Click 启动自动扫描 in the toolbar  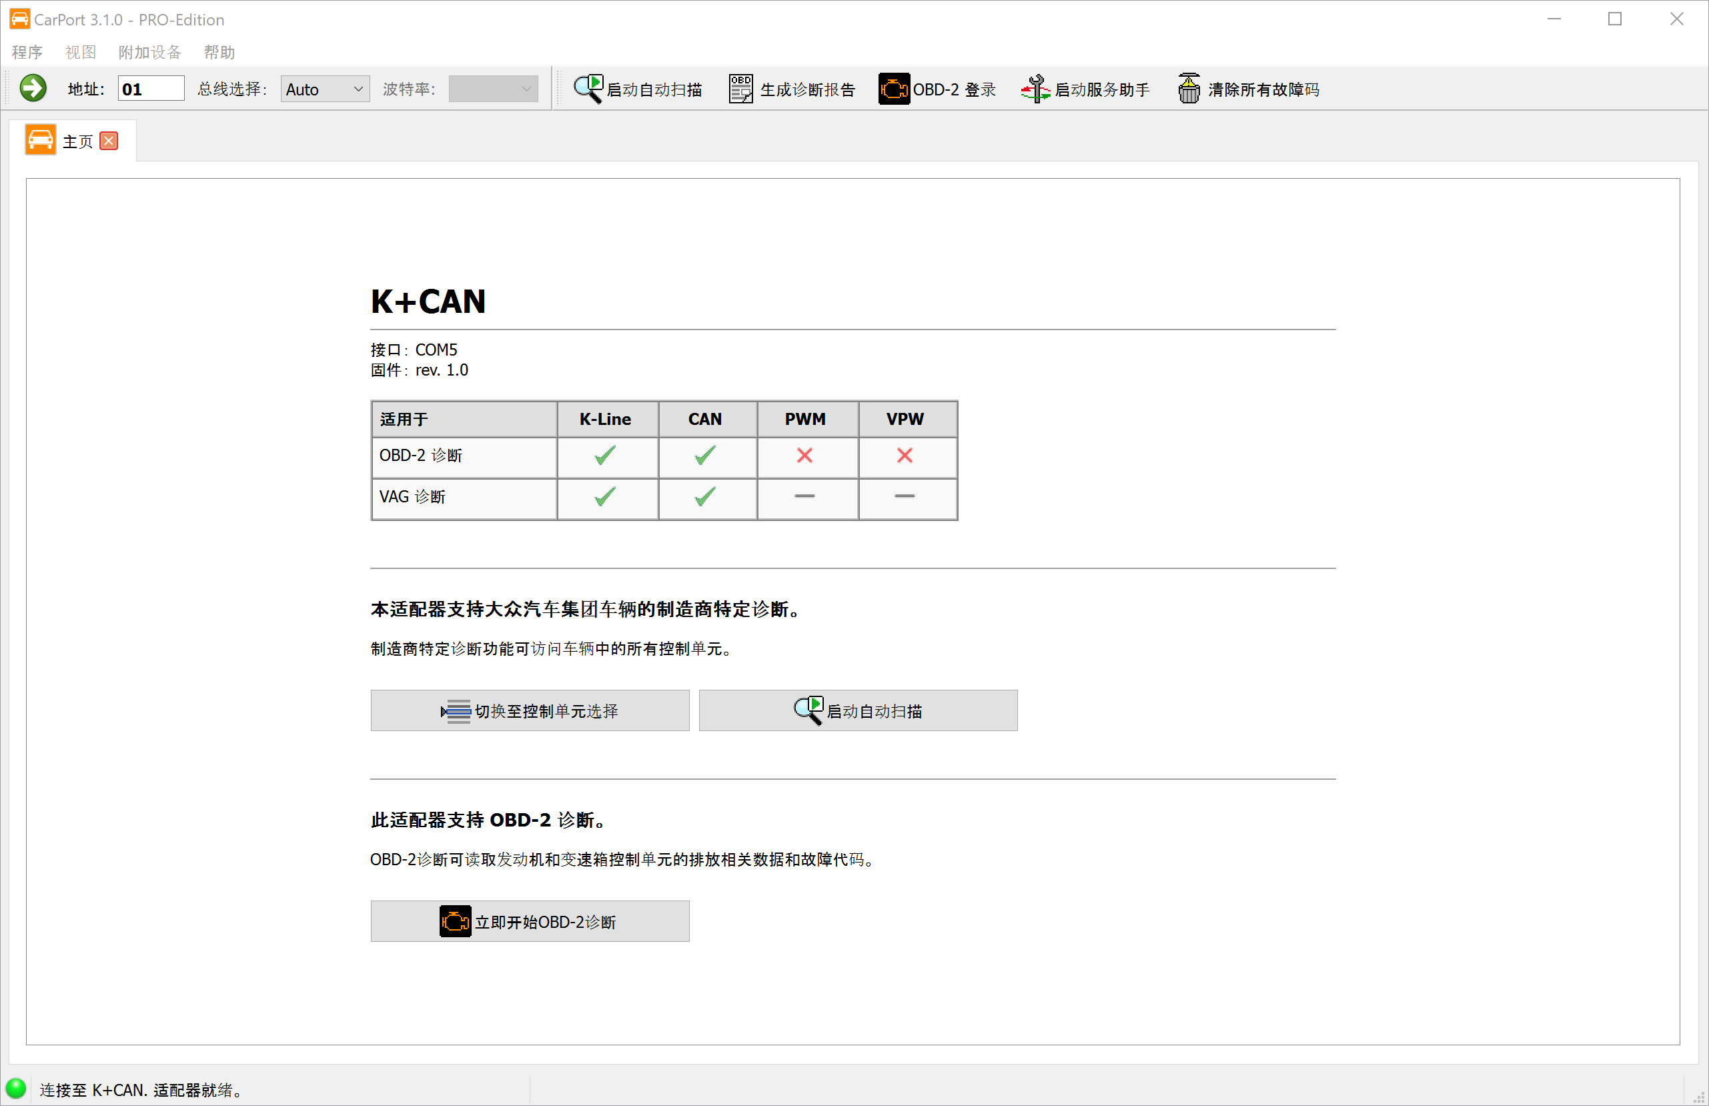[637, 89]
